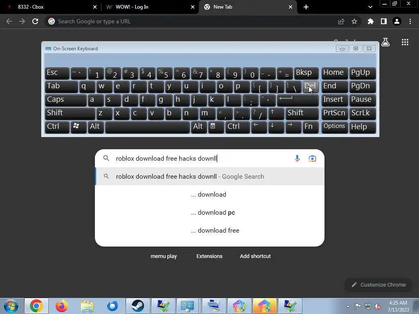Viewport: 419px width, 314px height.
Task: Open the Chrome Labs flask icon
Action: [385, 42]
